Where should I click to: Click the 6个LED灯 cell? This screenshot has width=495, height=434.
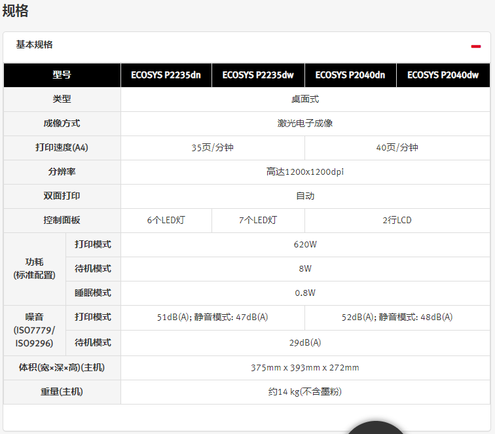tap(166, 221)
